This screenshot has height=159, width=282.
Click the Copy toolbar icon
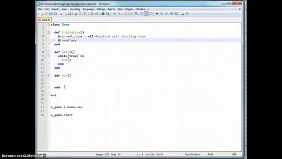[81, 14]
